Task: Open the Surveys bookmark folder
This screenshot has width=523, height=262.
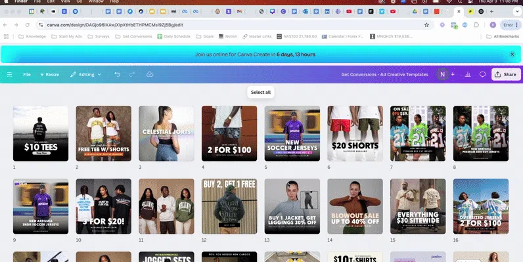Action: point(99,36)
